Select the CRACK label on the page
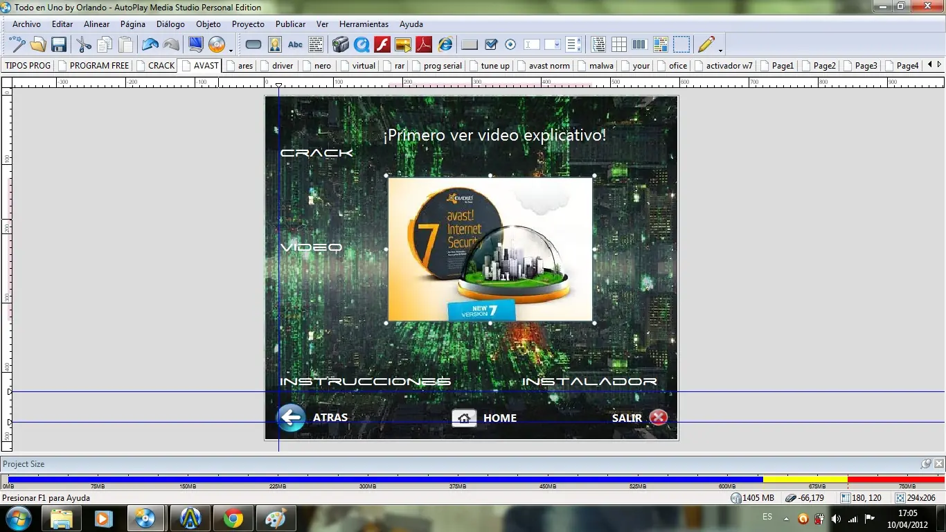This screenshot has height=532, width=946. point(316,152)
